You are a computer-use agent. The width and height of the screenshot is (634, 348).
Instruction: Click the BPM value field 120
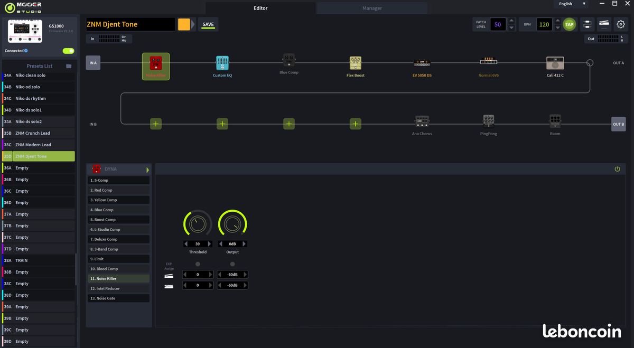coord(544,24)
